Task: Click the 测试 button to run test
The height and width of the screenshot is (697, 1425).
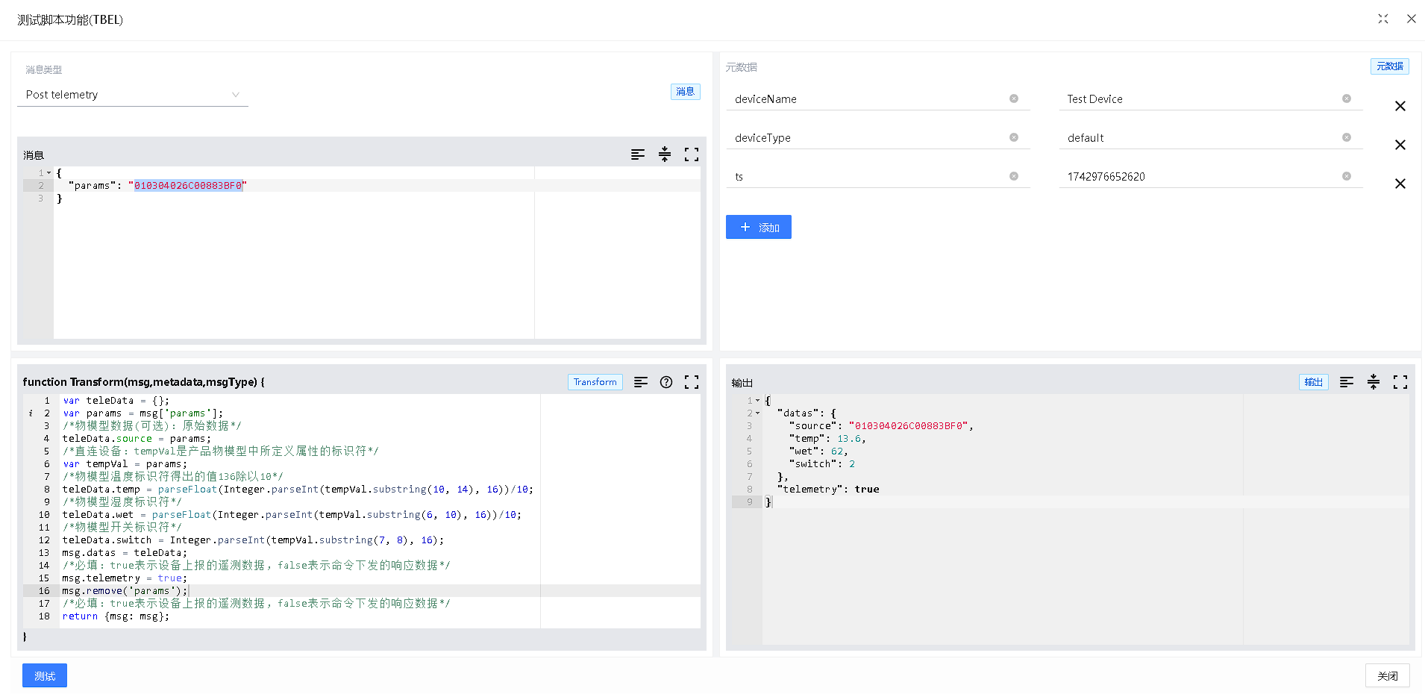Action: [x=45, y=675]
